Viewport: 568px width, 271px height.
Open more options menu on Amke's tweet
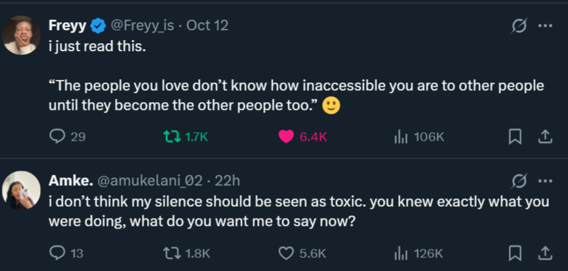point(544,181)
